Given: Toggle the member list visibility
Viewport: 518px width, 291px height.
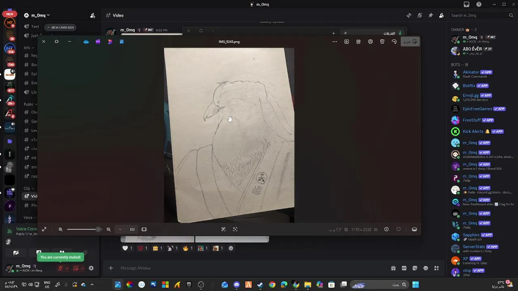Looking at the screenshot, I should (442, 15).
